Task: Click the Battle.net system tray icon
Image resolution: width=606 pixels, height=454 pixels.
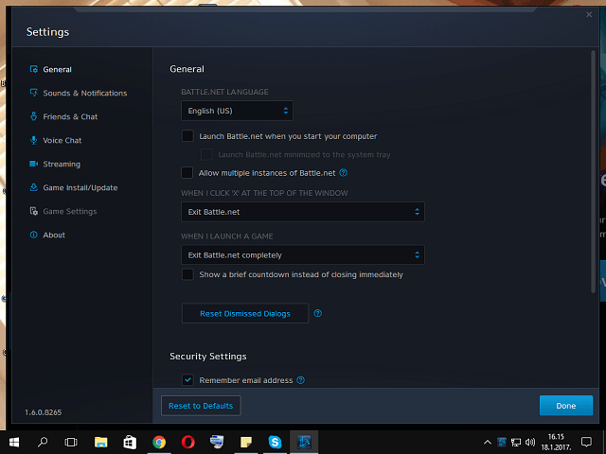Action: 502,442
